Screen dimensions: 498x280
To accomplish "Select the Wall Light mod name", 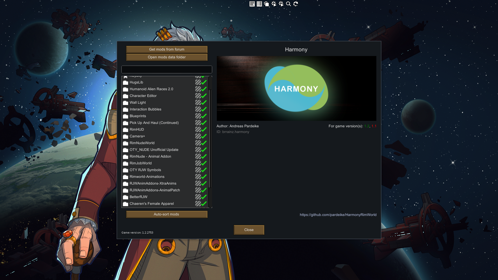I will tap(138, 102).
